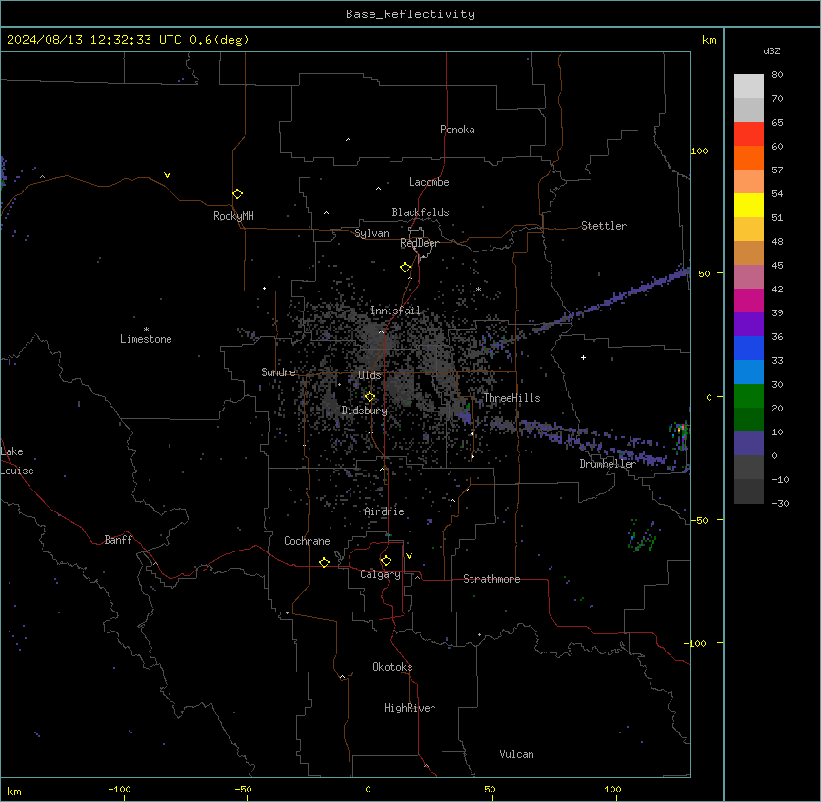The width and height of the screenshot is (821, 802).
Task: Click the RedDeer city label
Action: pos(419,243)
